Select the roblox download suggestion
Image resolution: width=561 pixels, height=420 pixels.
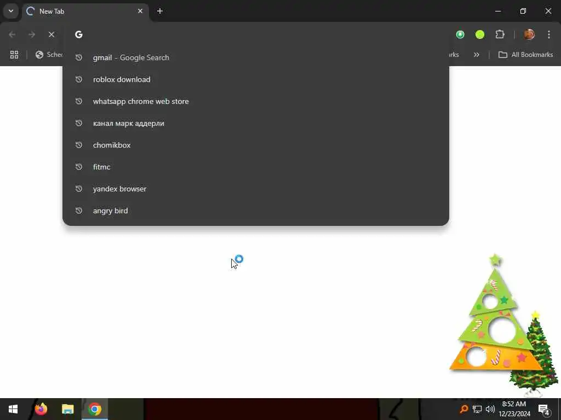256,79
